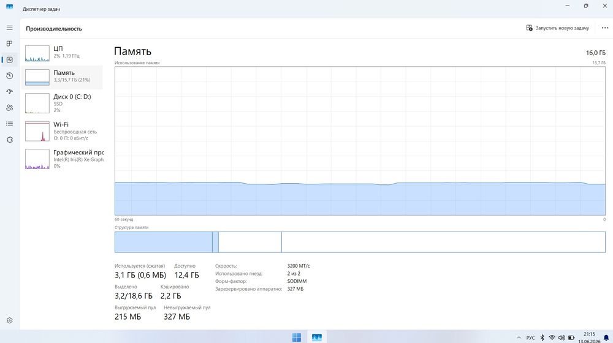Click the 'Кэшировано' value 2,2 ГБ

click(x=170, y=296)
